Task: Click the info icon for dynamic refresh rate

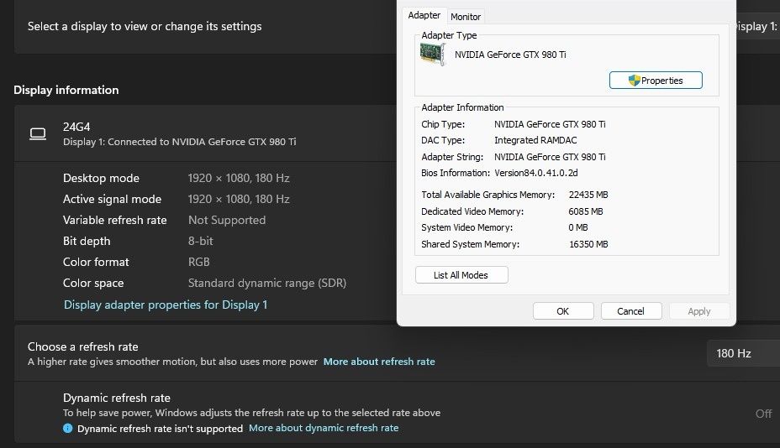Action: [x=67, y=428]
